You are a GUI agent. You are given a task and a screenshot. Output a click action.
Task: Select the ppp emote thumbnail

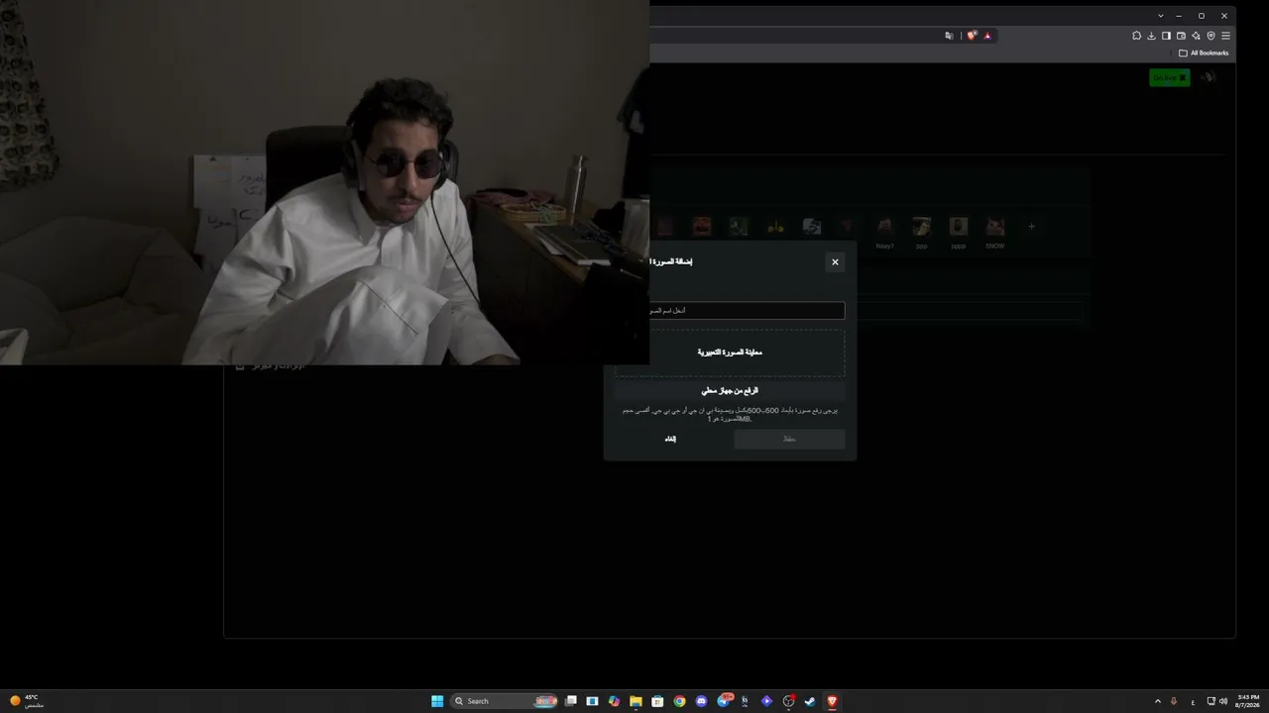[x=922, y=227]
